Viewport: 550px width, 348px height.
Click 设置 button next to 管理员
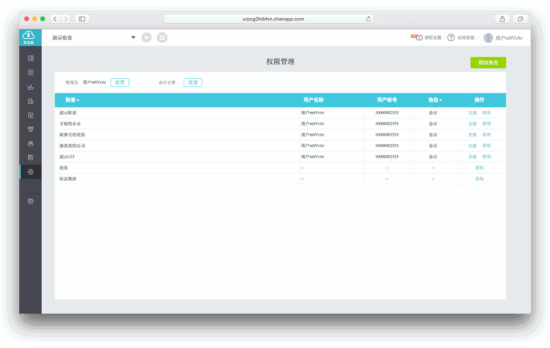coord(120,82)
